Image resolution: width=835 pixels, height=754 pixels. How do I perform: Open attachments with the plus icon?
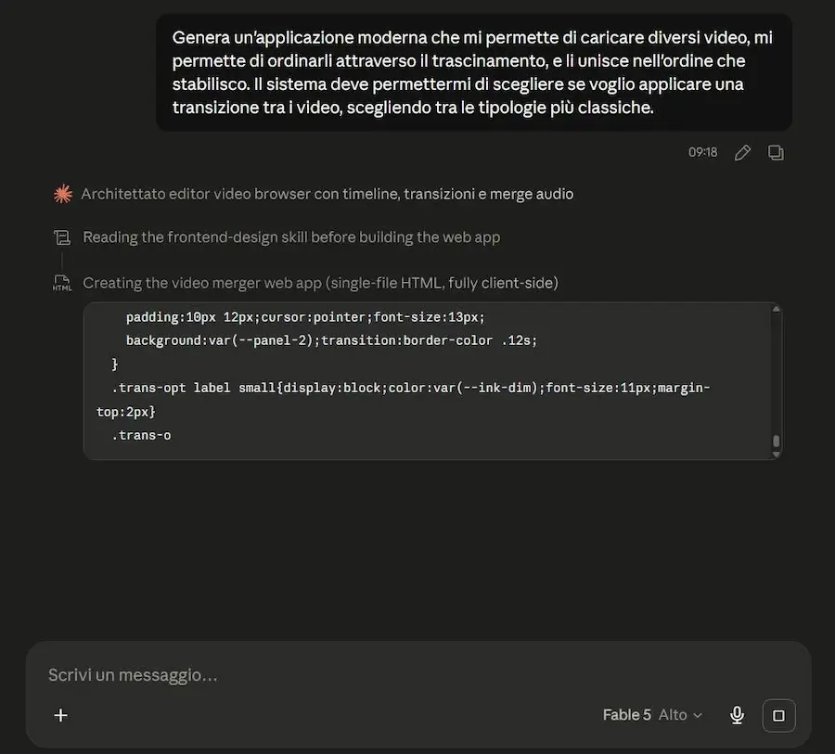[x=60, y=715]
